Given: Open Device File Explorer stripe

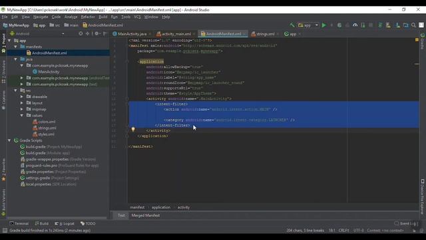Looking at the screenshot, I should [423, 197].
